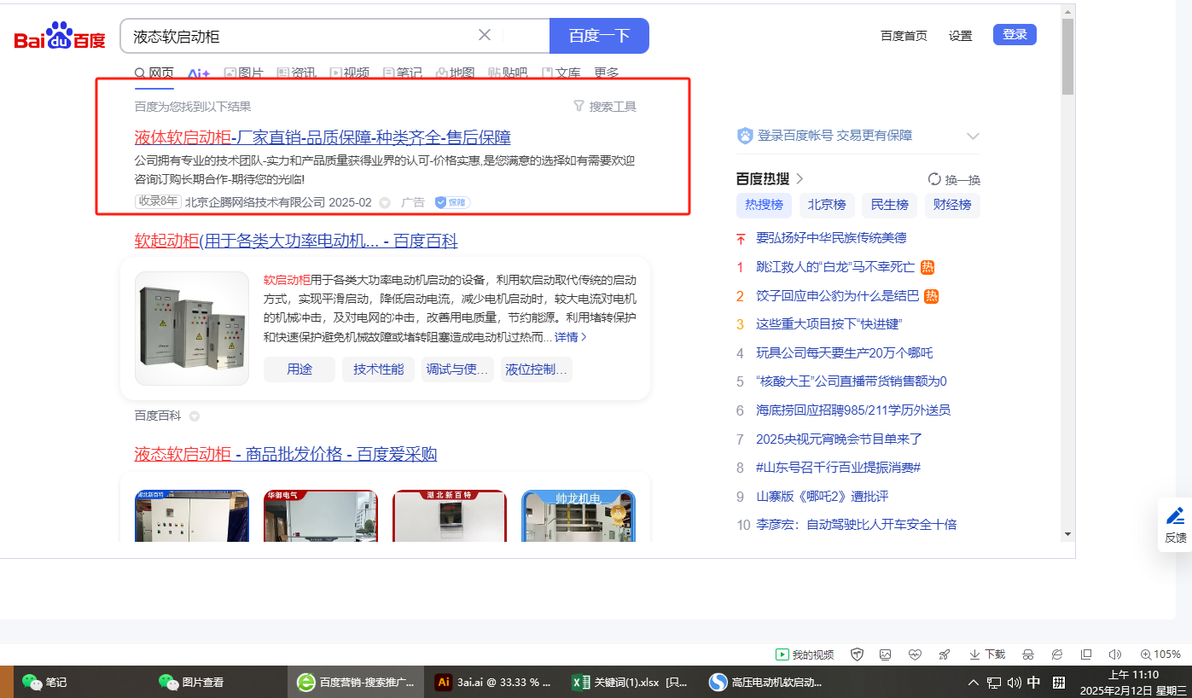Viewport: 1192px width, 698px height.
Task: Select 北京榜 hot search tab
Action: click(x=826, y=205)
